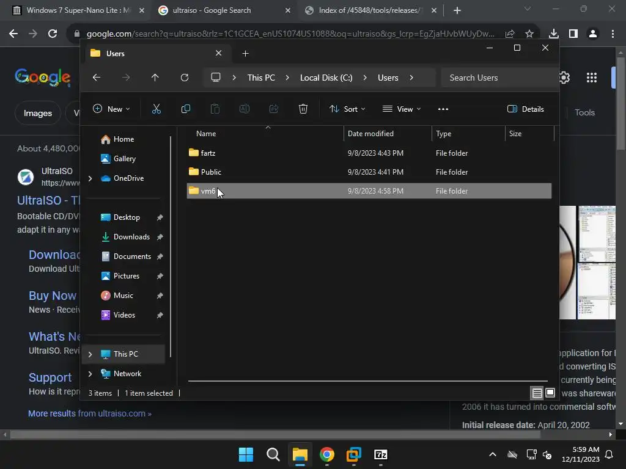
Task: Click the Cut scissors icon in Explorer toolbar
Action: pos(156,109)
